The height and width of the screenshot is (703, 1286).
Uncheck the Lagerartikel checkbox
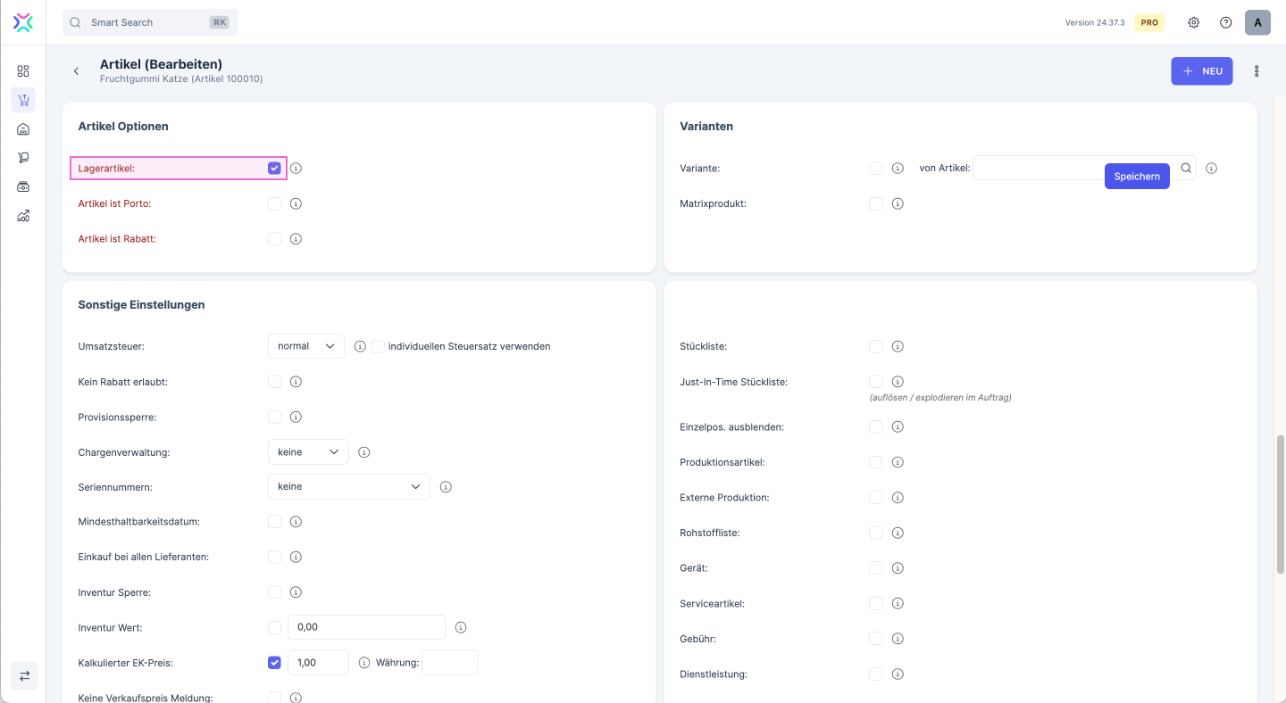[x=274, y=168]
